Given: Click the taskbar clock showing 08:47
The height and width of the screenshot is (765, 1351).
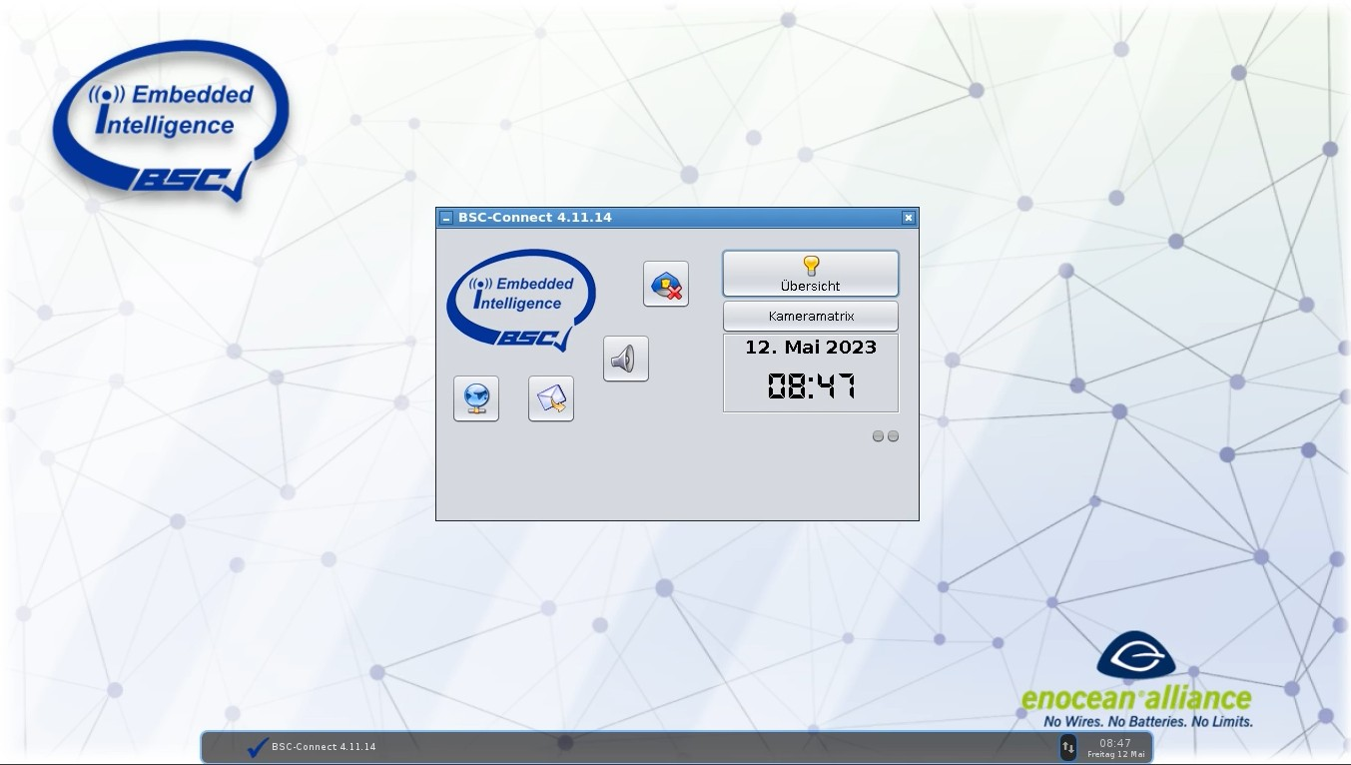Looking at the screenshot, I should 1115,747.
